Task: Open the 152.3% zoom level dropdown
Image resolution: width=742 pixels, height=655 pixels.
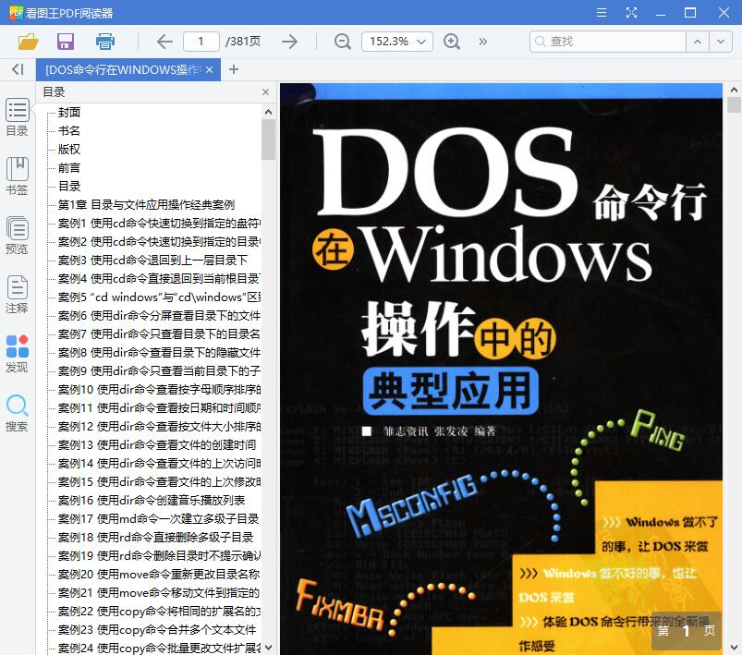Action: [x=397, y=42]
